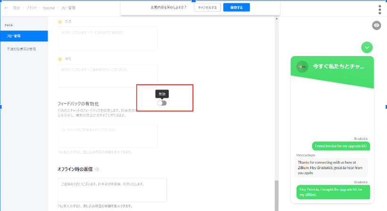Click trportal in the breadcrumb
The image size is (387, 211).
pyautogui.click(x=49, y=8)
